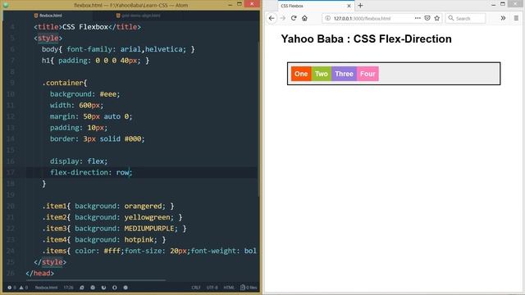Image resolution: width=525 pixels, height=295 pixels.
Task: Click line number 17 in Atom gutter
Action: tap(11, 172)
